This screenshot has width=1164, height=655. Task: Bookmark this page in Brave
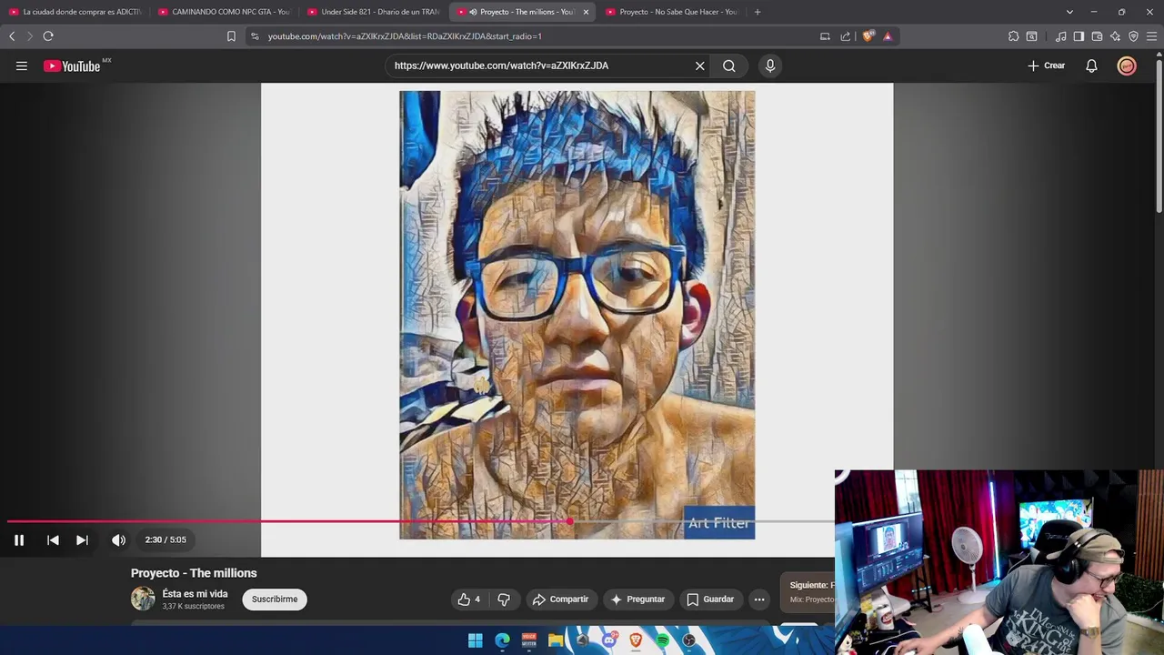tap(231, 36)
